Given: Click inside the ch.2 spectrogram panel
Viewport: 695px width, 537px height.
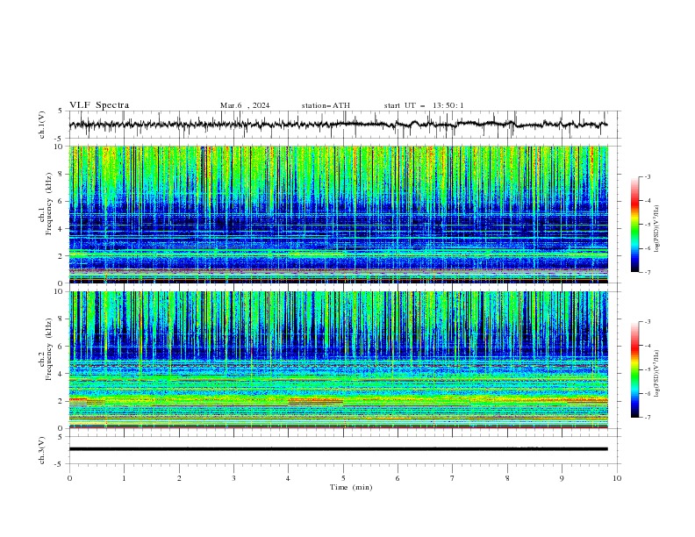Looking at the screenshot, I should pos(338,360).
